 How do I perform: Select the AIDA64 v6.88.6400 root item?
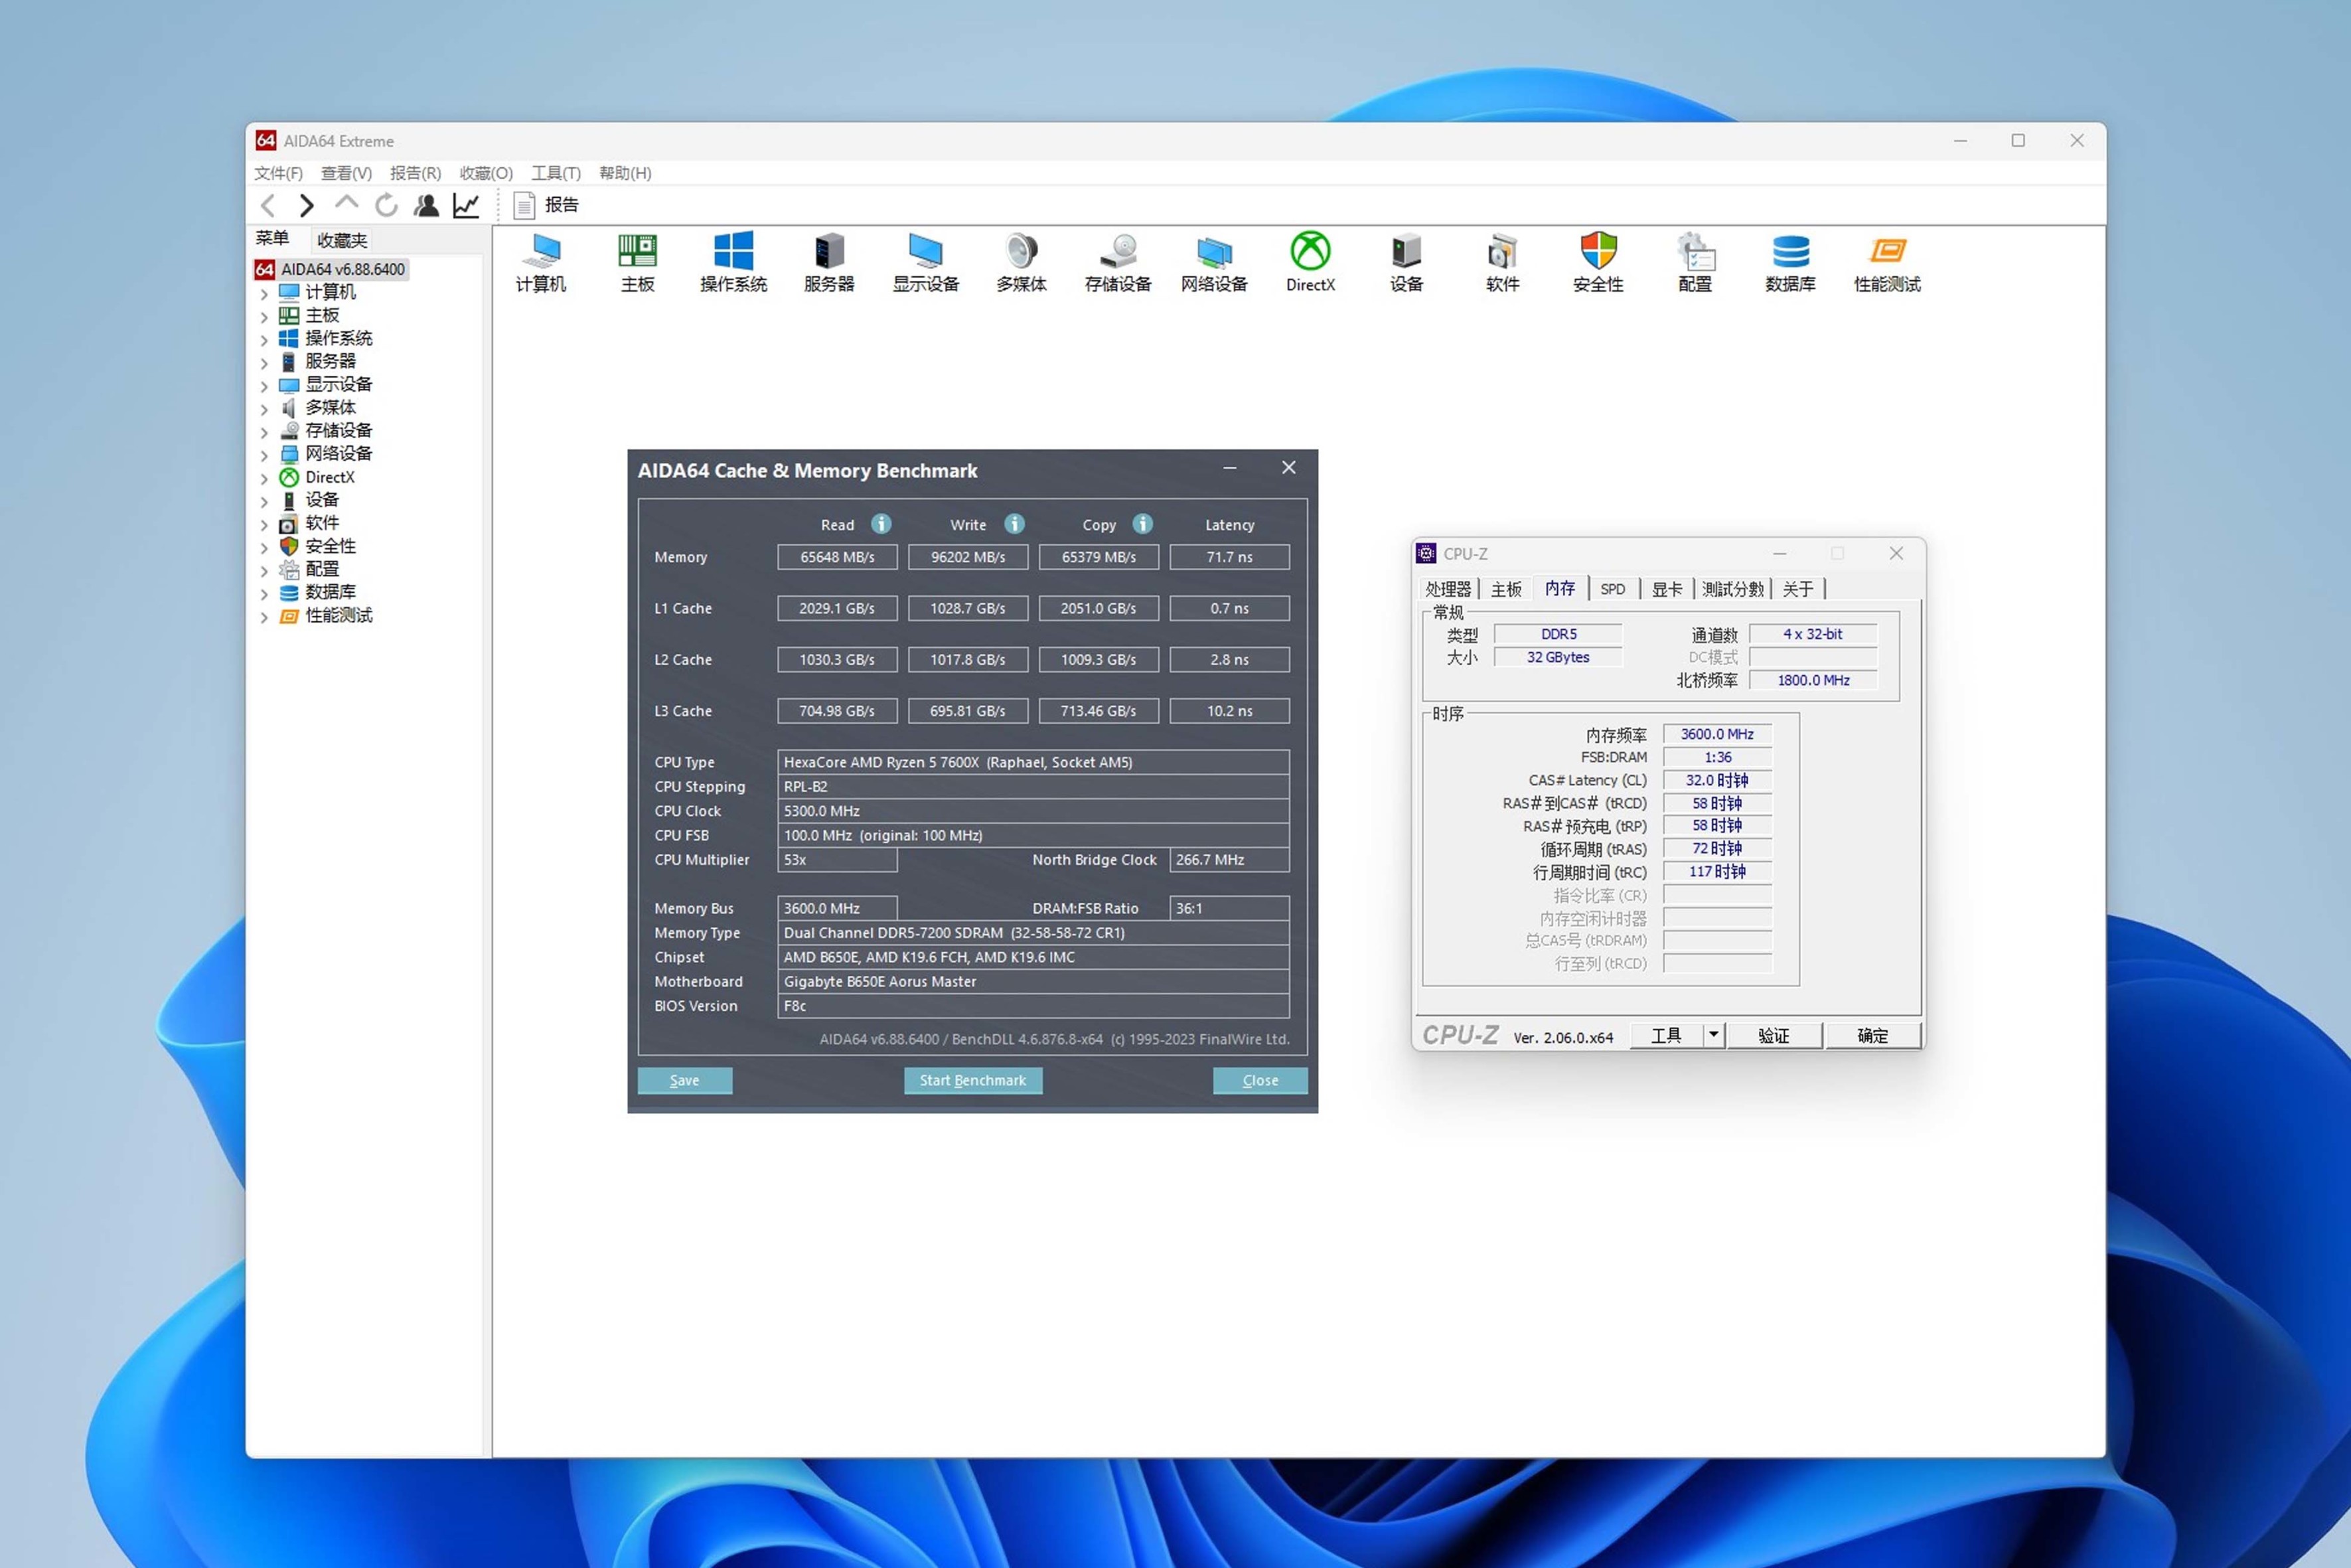tap(342, 269)
